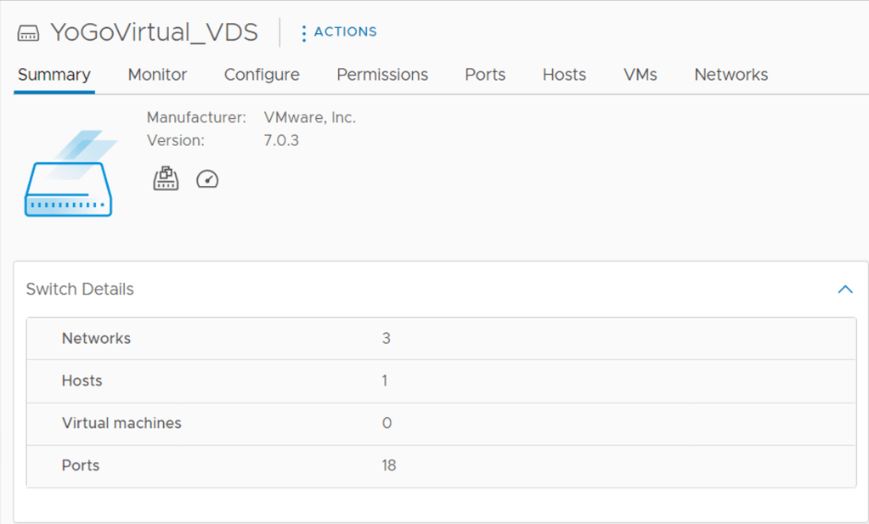Image resolution: width=869 pixels, height=524 pixels.
Task: Click the Virtual machines row
Action: [x=440, y=424]
